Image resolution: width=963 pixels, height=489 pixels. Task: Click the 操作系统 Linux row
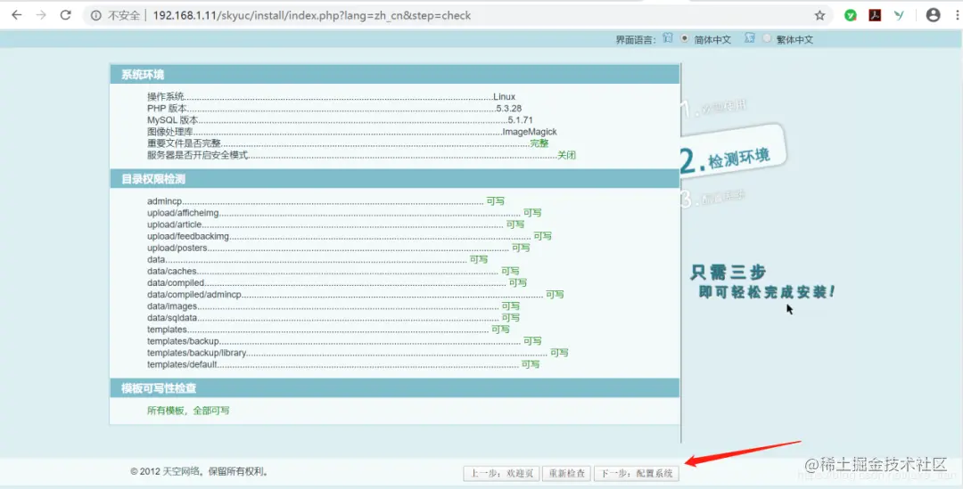[x=331, y=96]
